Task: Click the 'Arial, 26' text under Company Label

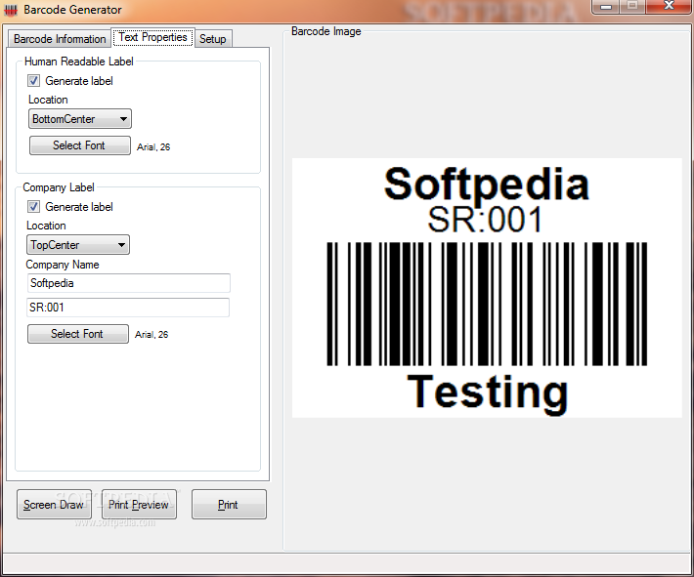Action: 152,335
